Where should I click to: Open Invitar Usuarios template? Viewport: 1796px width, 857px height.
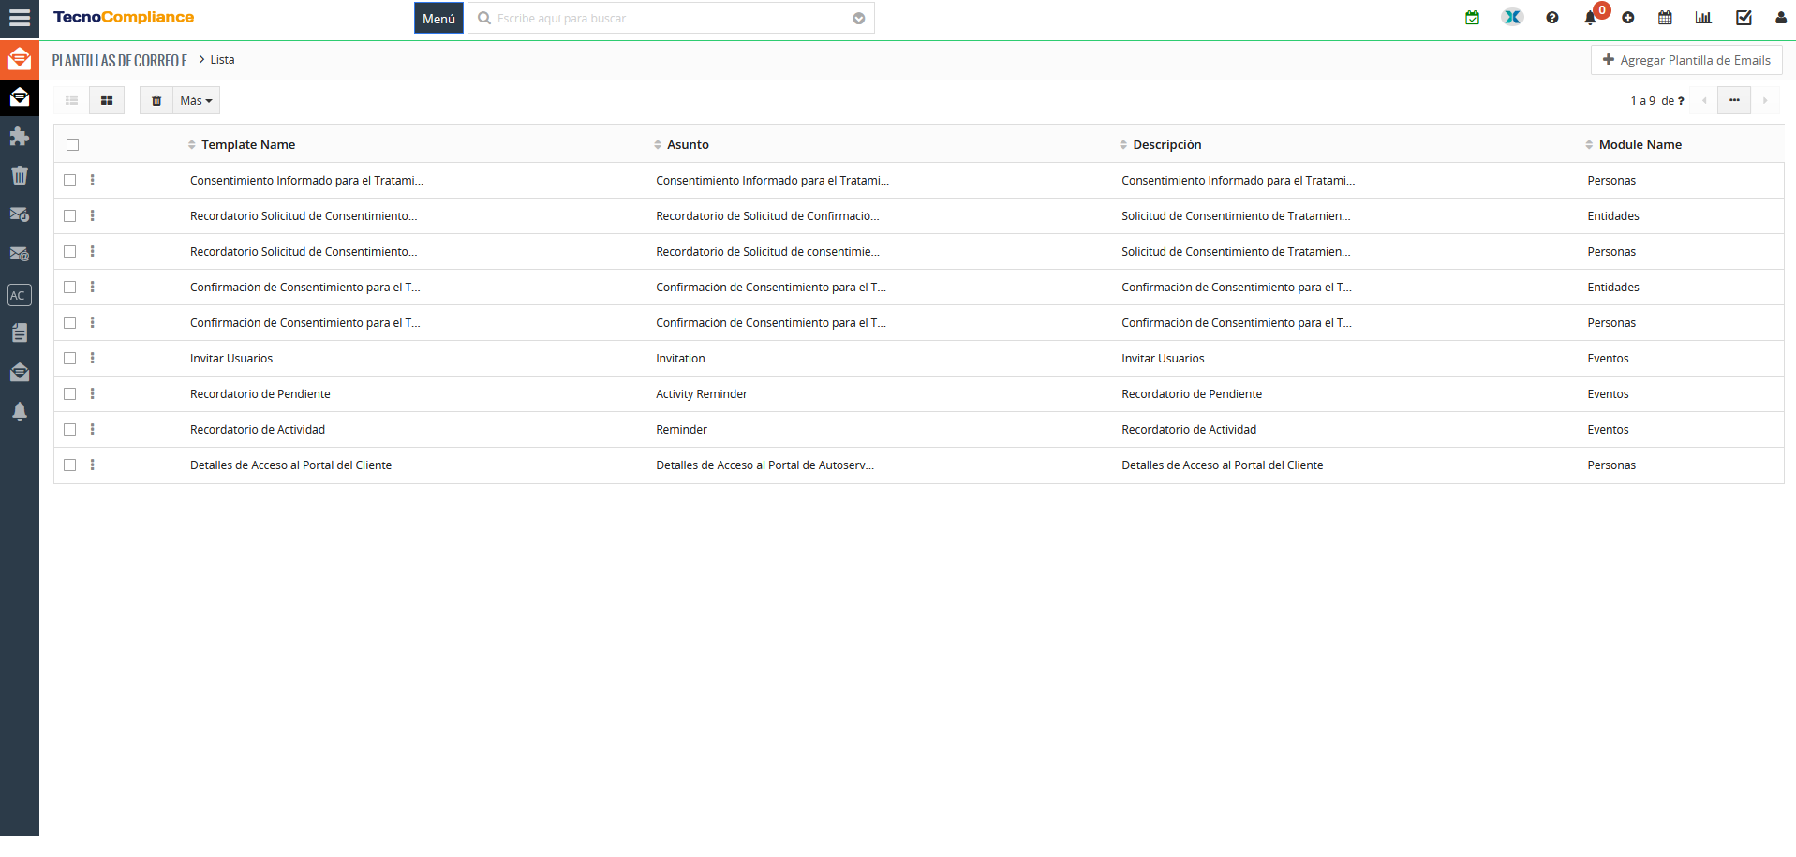[231, 359]
